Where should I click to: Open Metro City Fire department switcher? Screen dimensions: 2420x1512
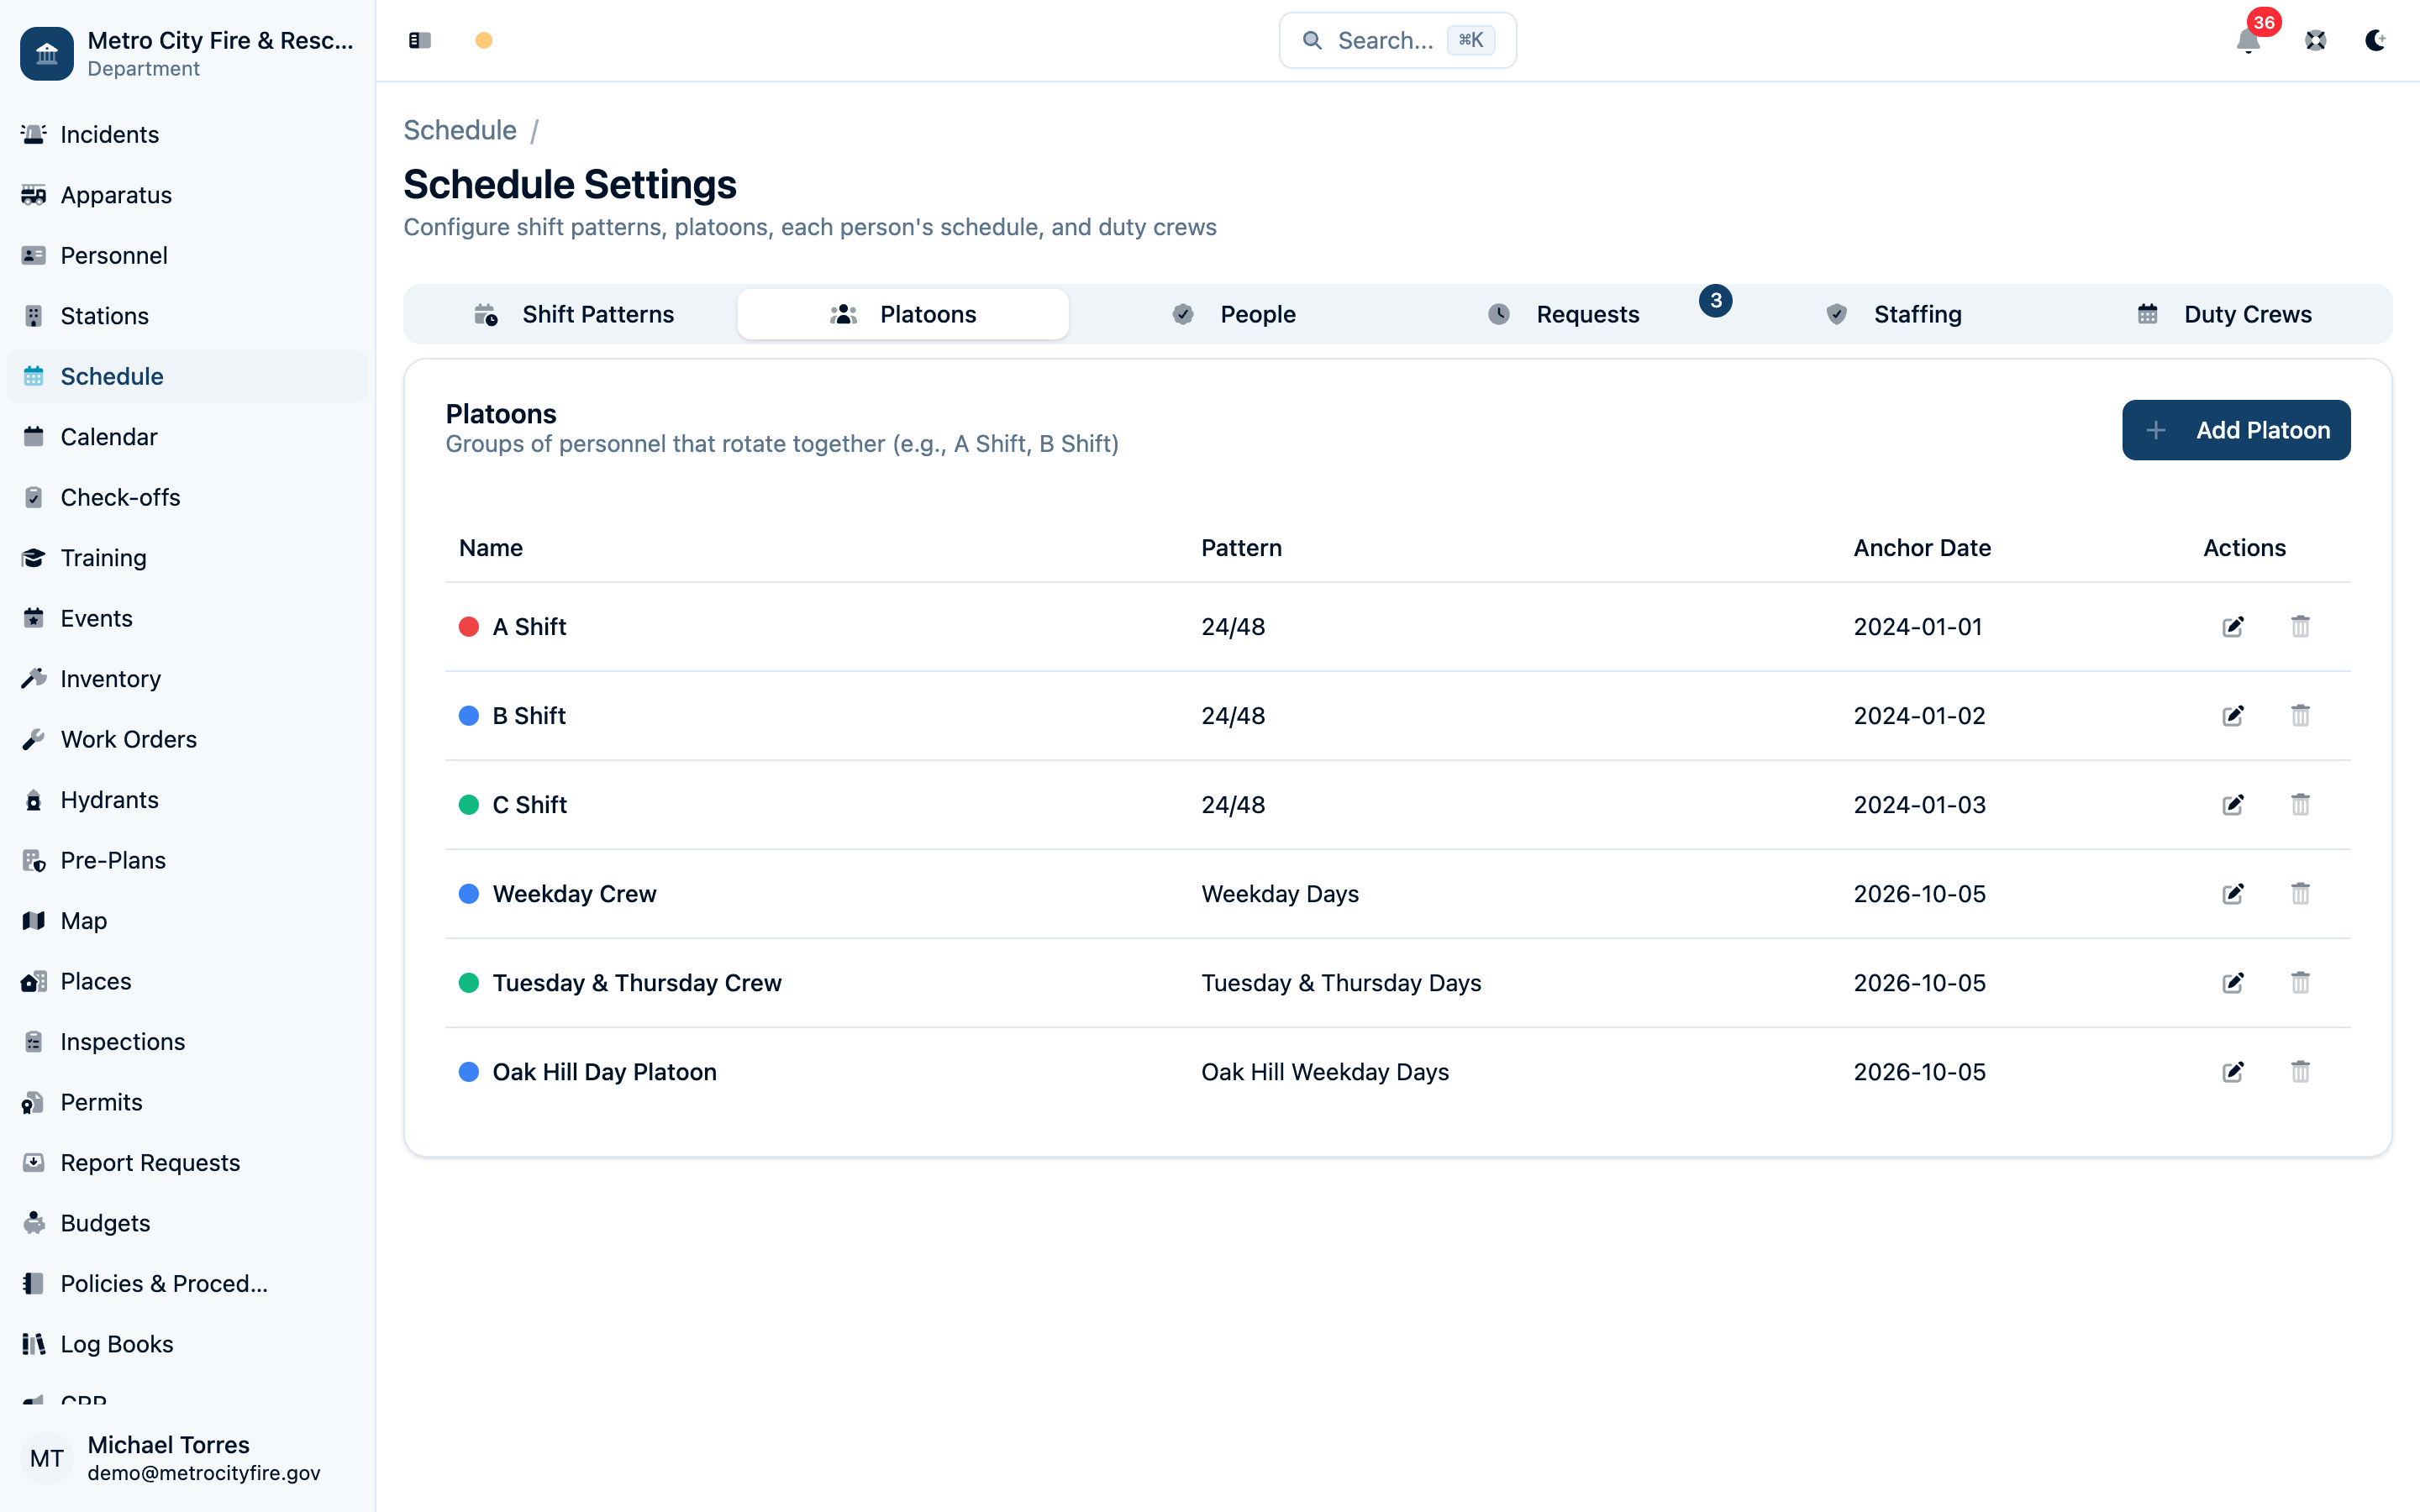pos(187,53)
